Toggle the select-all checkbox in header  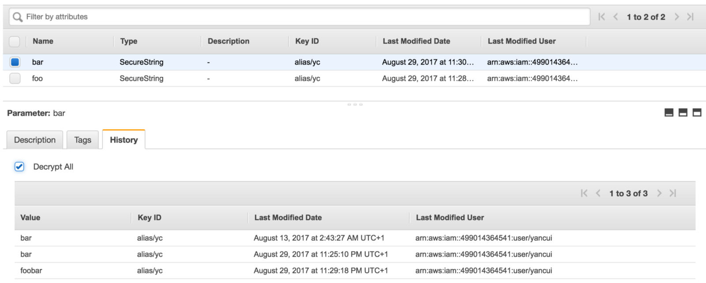coord(15,41)
